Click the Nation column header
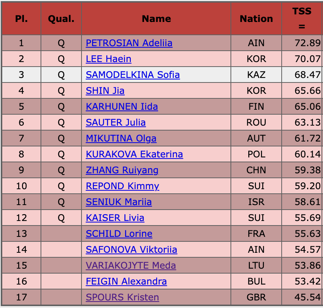323x308 pixels. tap(256, 19)
